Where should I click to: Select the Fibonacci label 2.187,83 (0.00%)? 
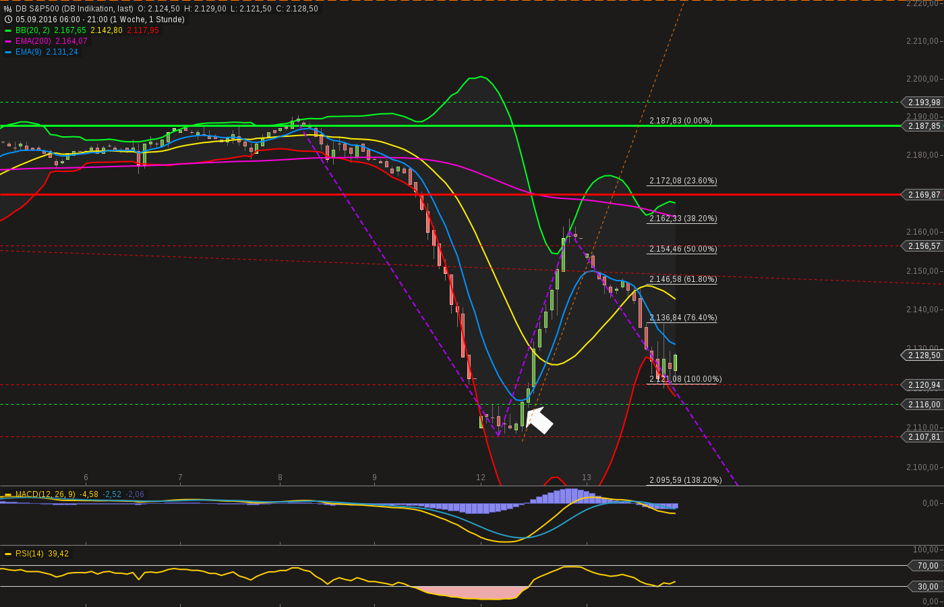[681, 121]
